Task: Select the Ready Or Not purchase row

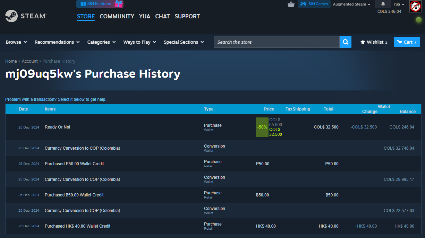Action: pos(213,127)
